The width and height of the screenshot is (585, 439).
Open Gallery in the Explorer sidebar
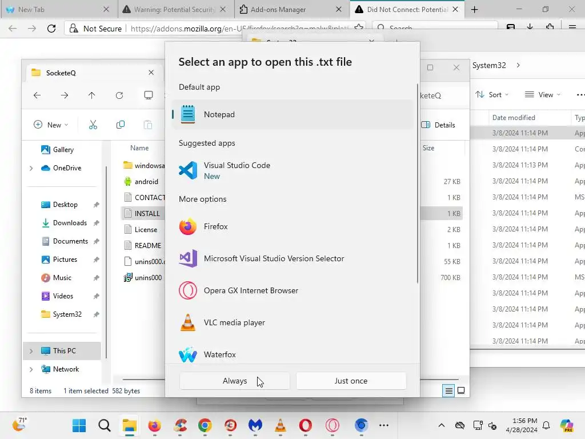(x=63, y=150)
